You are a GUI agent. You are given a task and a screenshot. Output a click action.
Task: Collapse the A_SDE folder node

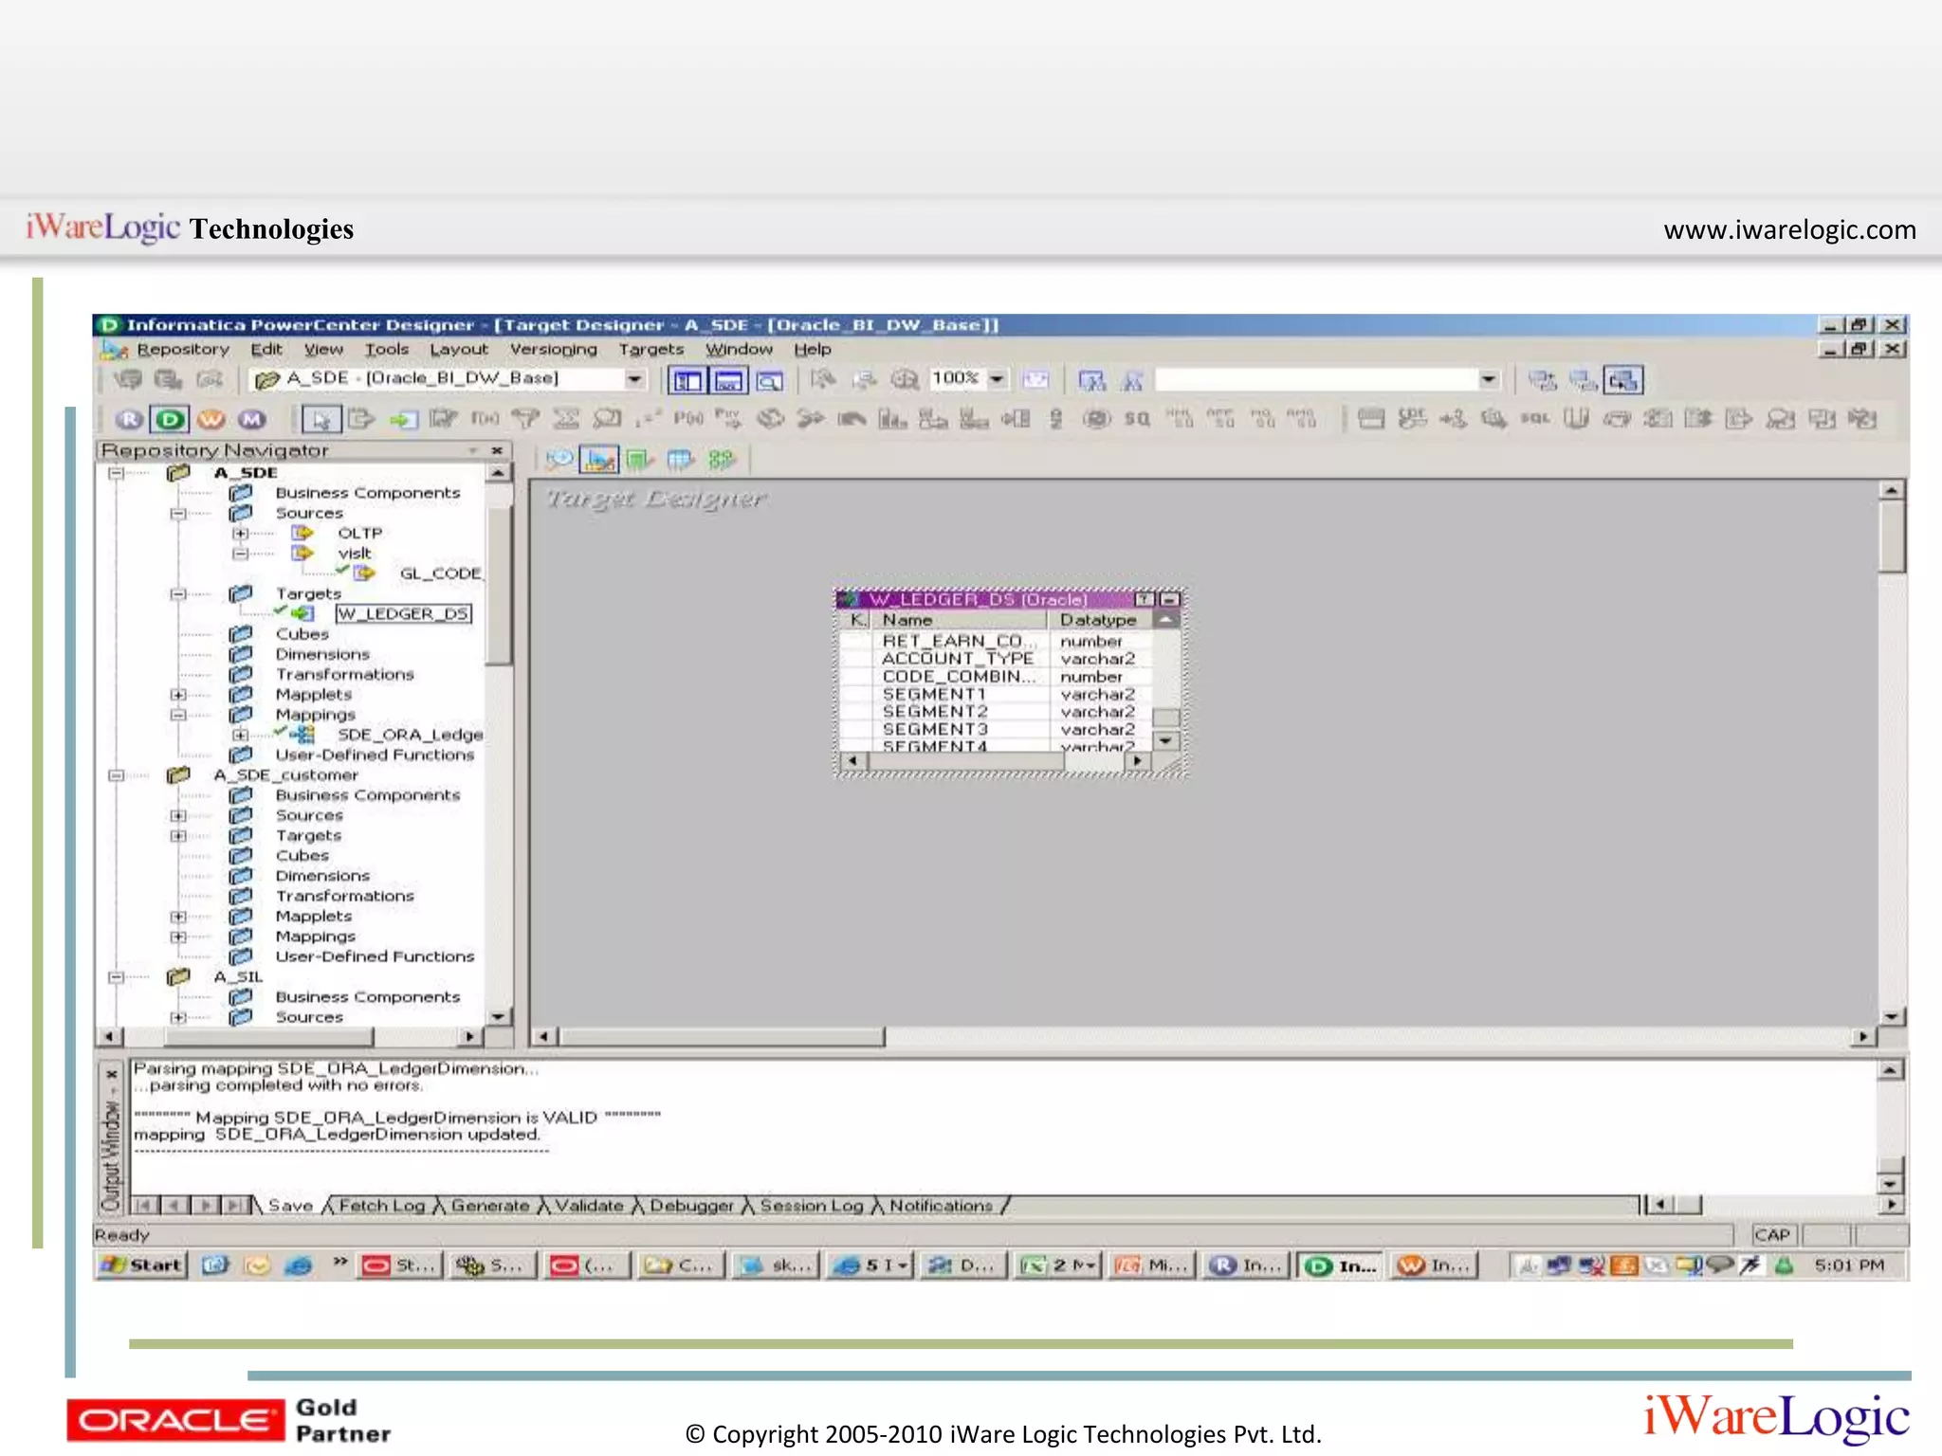tap(116, 473)
